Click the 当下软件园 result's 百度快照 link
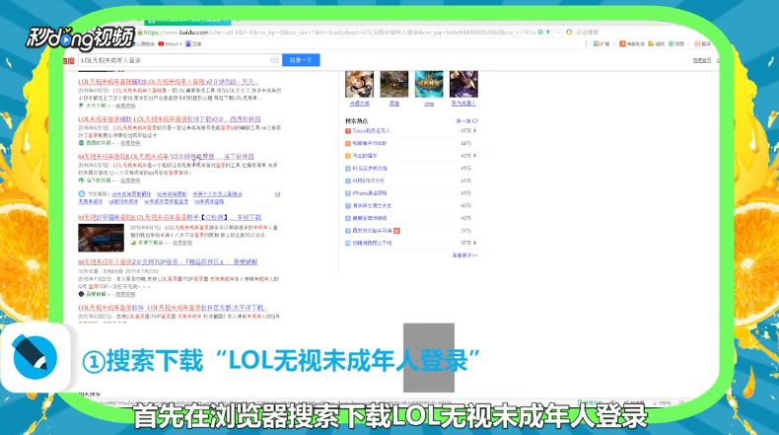 [130, 181]
